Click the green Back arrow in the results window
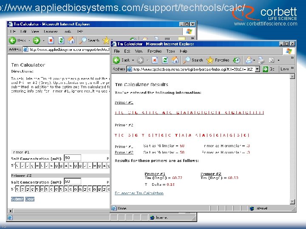The width and height of the screenshot is (306, 229). tap(116, 60)
